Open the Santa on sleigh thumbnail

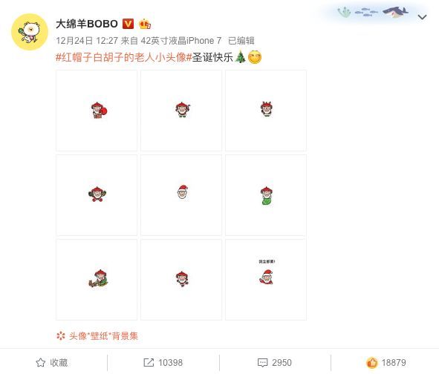click(x=97, y=280)
